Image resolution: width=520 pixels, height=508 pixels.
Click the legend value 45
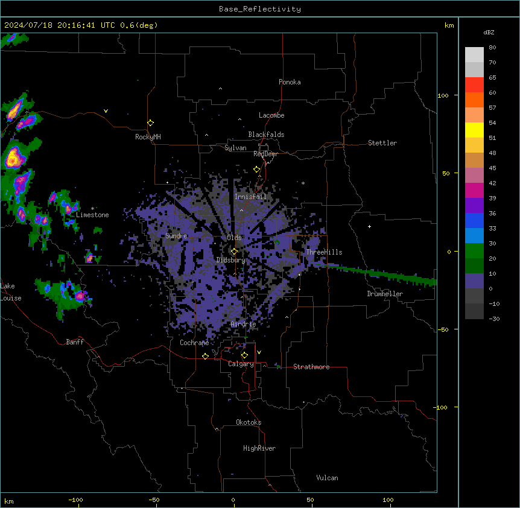point(492,168)
